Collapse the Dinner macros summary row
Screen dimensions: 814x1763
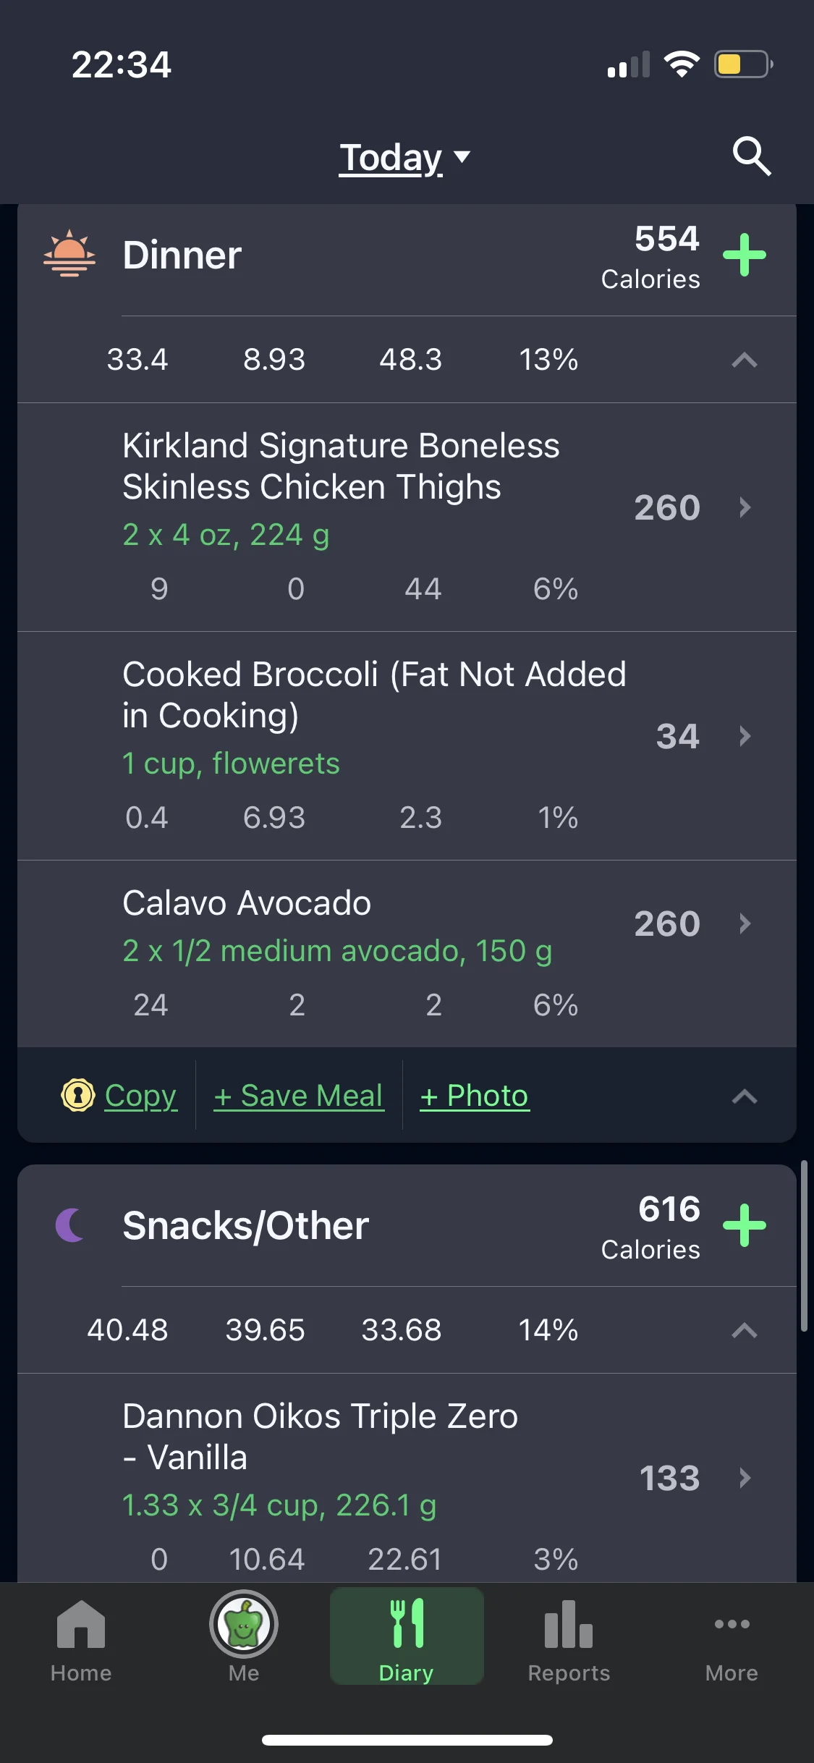[745, 360]
